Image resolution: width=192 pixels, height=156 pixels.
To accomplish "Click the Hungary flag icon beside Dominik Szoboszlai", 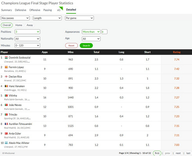I will point(6,58).
